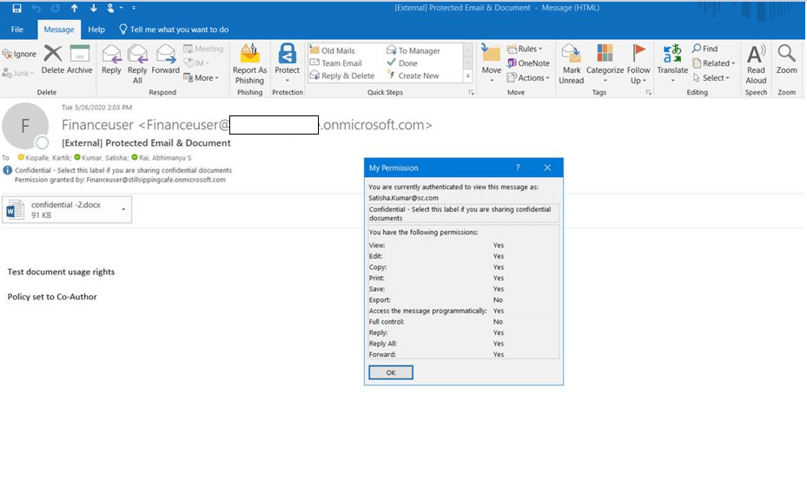Click the Meeting reply button

click(x=203, y=49)
